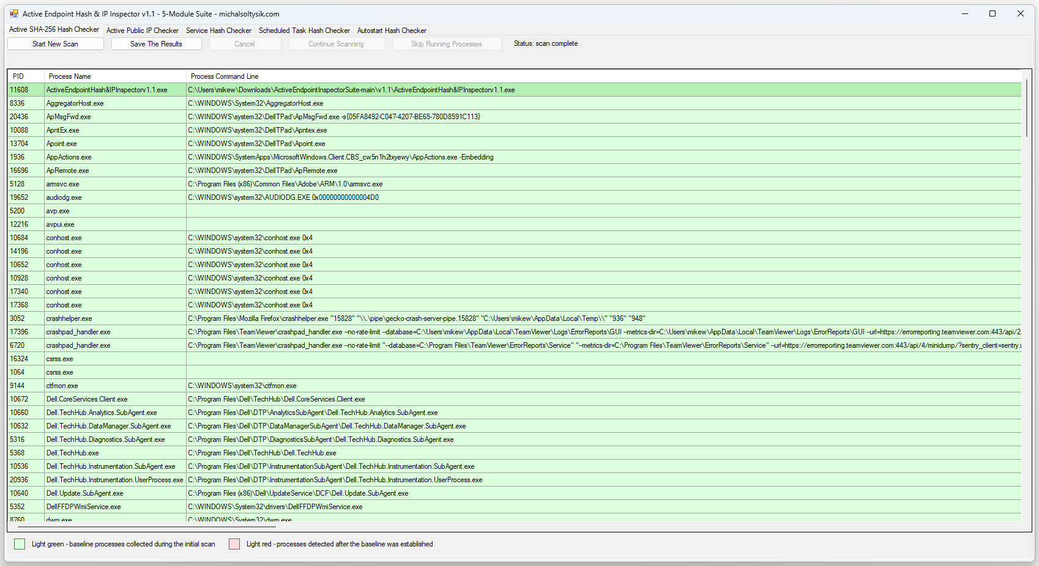Screen dimensions: 1039x566
Task: Click the Process Name column header
Action: point(114,76)
